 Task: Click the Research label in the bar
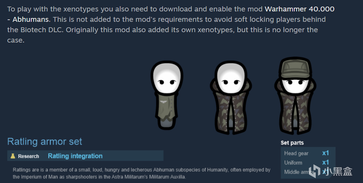pos(28,156)
